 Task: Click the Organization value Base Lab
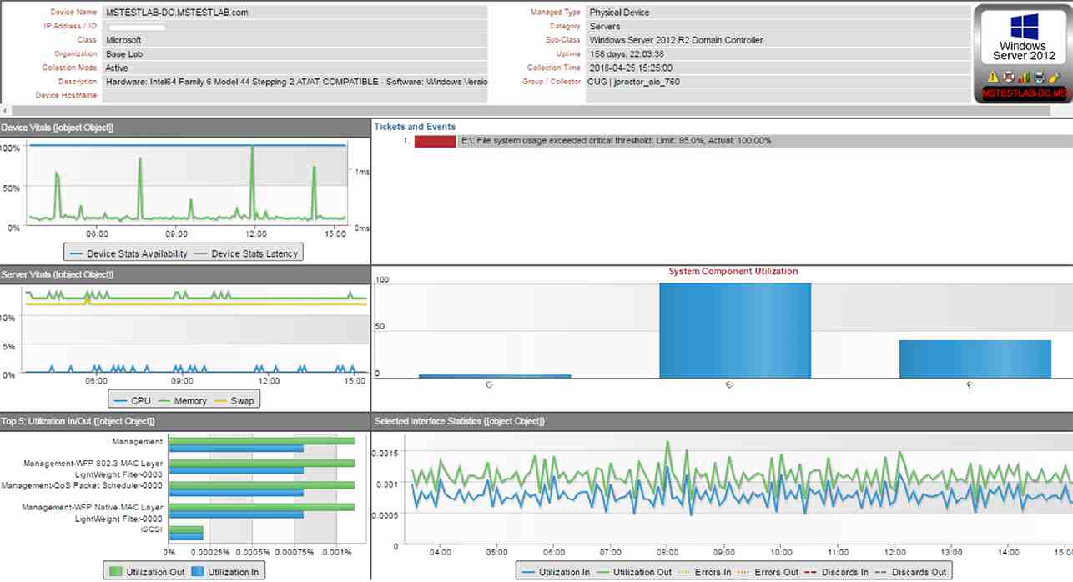(295, 54)
